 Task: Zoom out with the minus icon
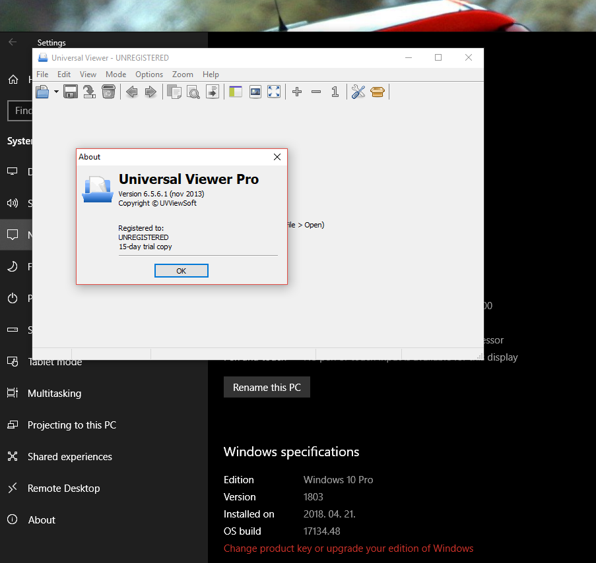point(316,92)
